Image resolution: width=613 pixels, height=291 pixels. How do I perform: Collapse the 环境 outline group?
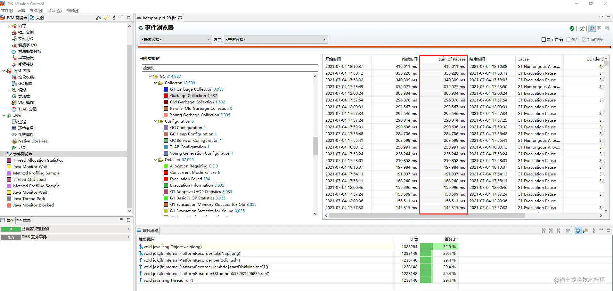(x=4, y=116)
